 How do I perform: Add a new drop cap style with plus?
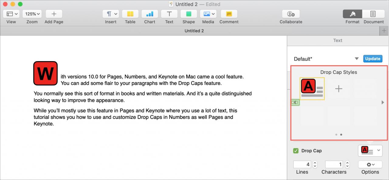[x=339, y=88]
